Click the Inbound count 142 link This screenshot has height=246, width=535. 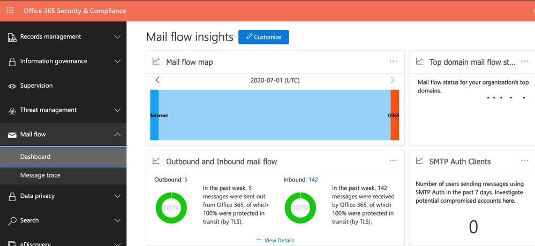(x=313, y=180)
